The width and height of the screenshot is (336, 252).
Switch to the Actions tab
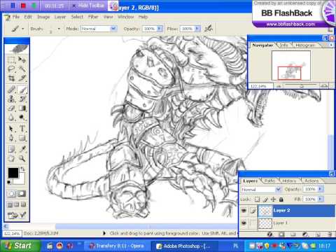[311, 181]
